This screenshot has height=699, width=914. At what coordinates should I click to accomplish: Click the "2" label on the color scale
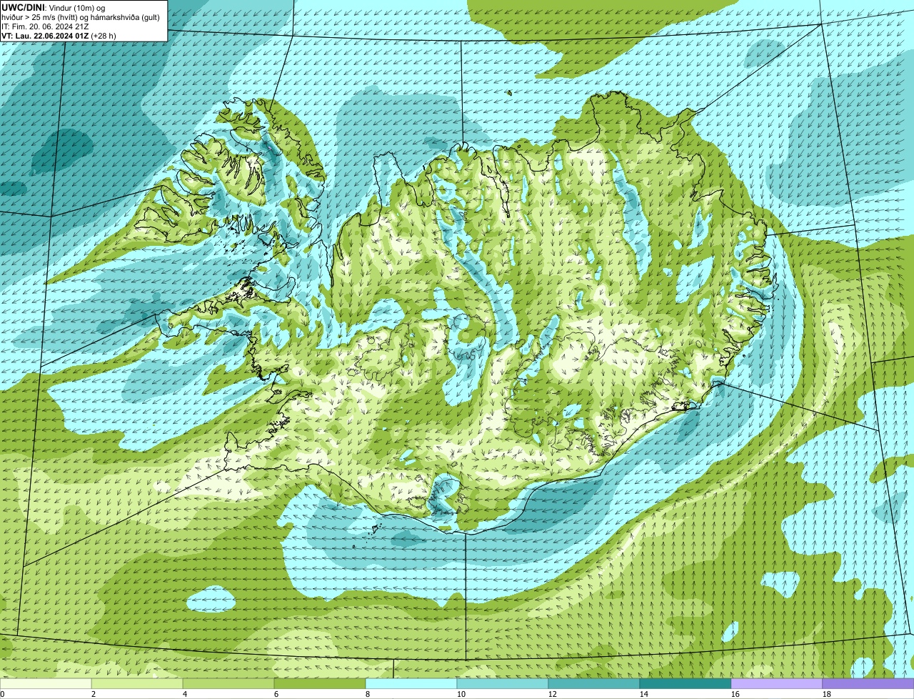click(94, 694)
